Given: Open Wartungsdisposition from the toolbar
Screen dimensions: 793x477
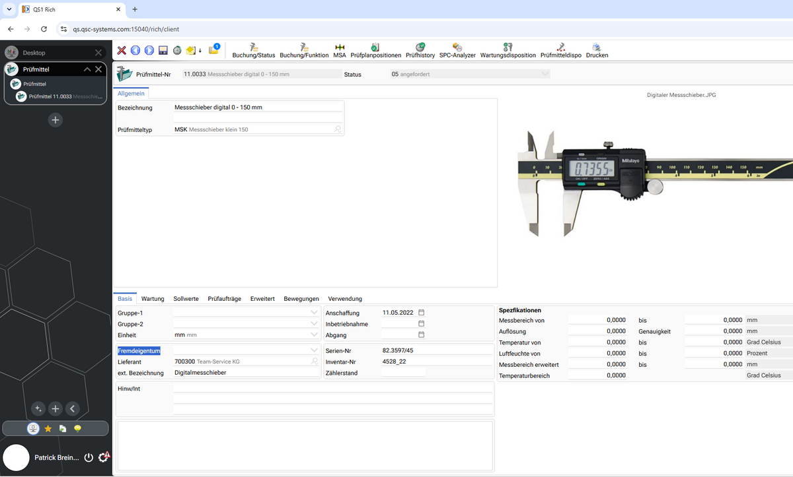Looking at the screenshot, I should click(x=508, y=51).
